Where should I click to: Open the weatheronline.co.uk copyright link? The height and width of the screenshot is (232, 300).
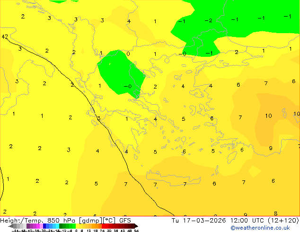(x=260, y=228)
